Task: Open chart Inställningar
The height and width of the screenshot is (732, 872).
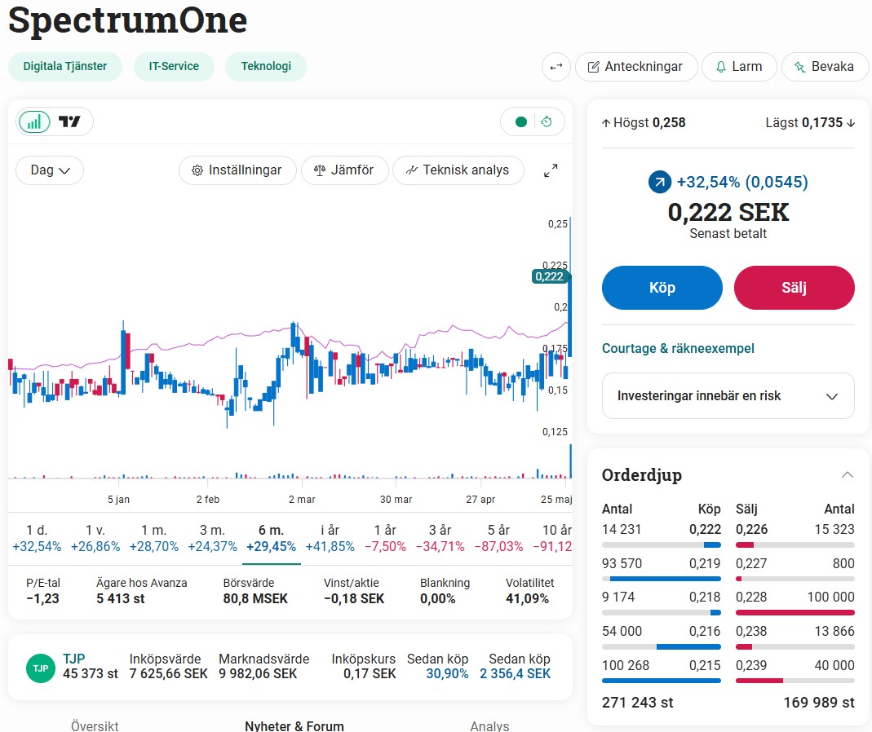Action: point(237,170)
